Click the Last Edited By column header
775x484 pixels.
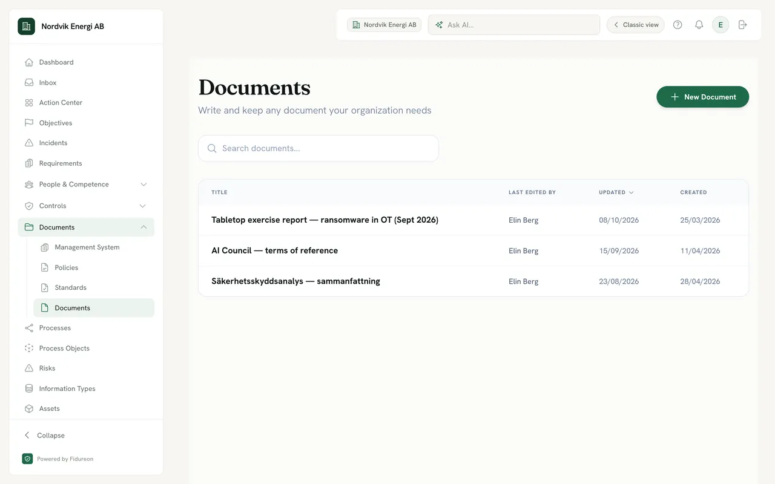(x=532, y=192)
